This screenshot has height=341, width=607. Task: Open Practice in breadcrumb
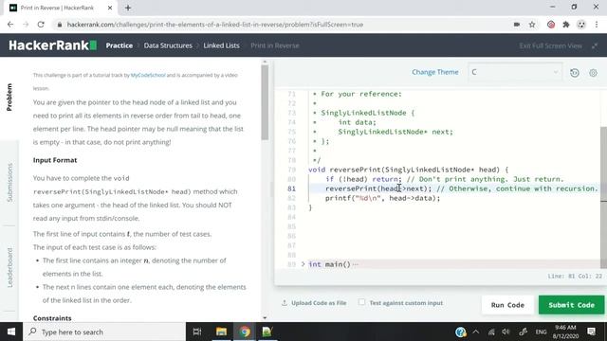(120, 45)
